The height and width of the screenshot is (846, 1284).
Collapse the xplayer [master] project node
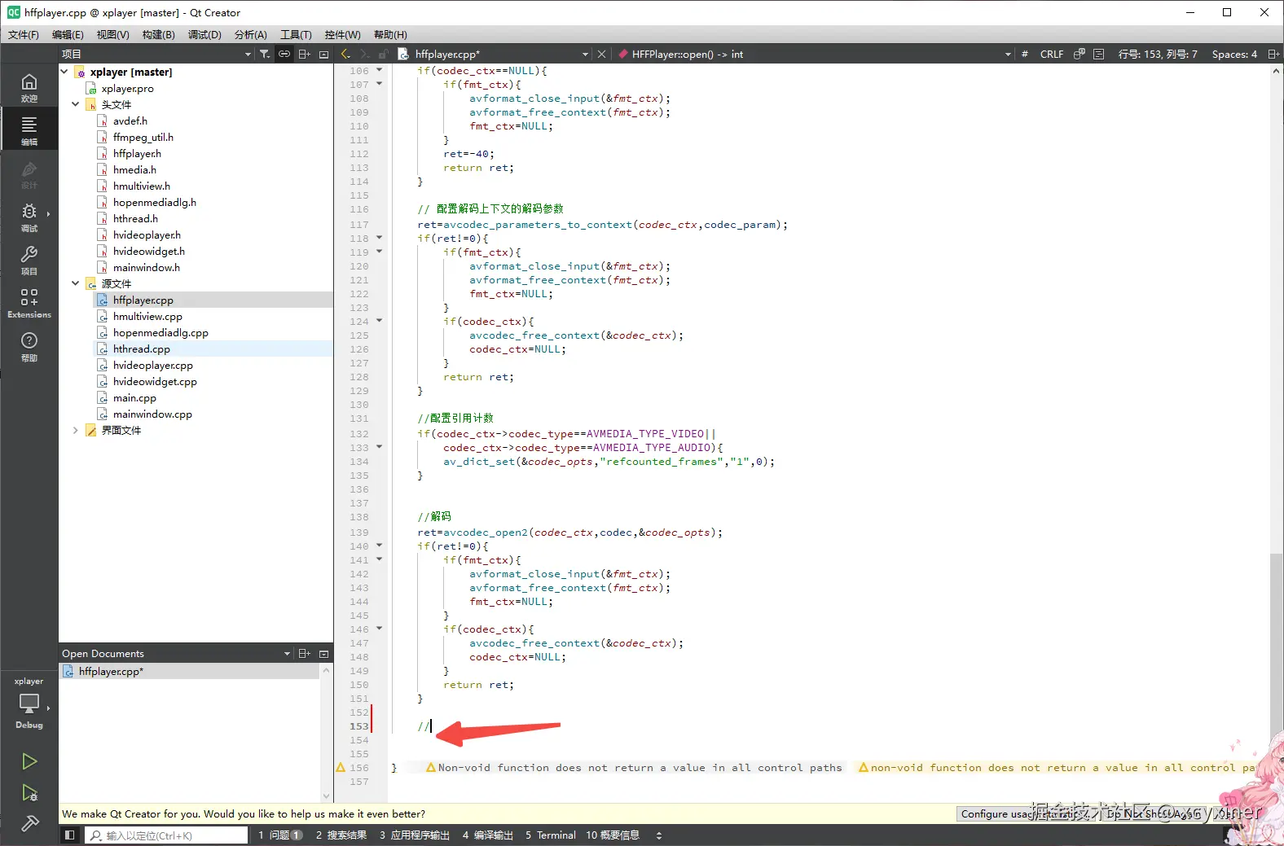[x=64, y=72]
